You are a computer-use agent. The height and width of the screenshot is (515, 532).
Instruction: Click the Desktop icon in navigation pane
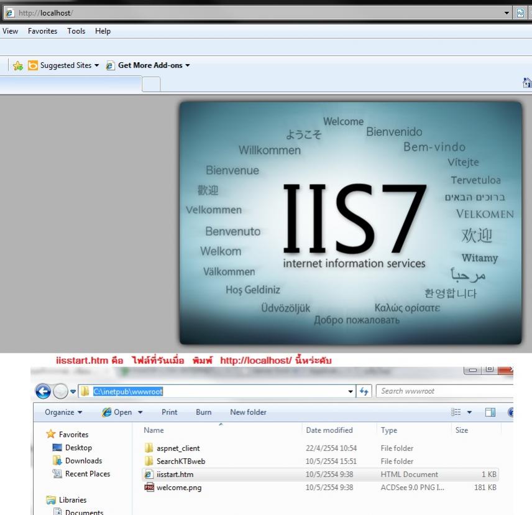pos(57,447)
